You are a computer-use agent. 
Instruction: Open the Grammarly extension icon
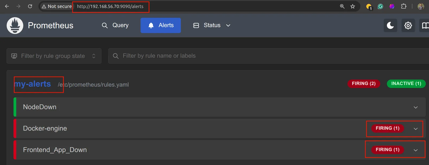tap(380, 6)
